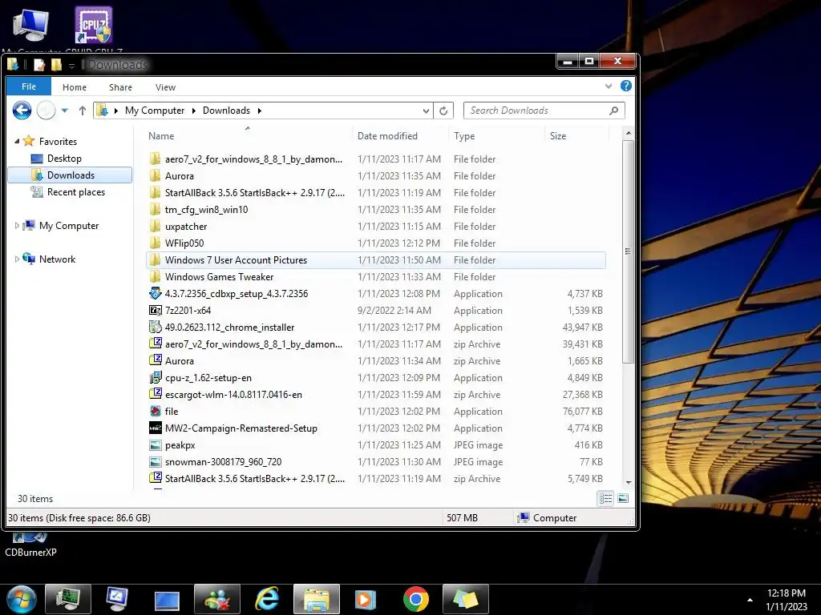Screen dimensions: 821x615
Task: Switch to large icons view
Action: tap(622, 498)
